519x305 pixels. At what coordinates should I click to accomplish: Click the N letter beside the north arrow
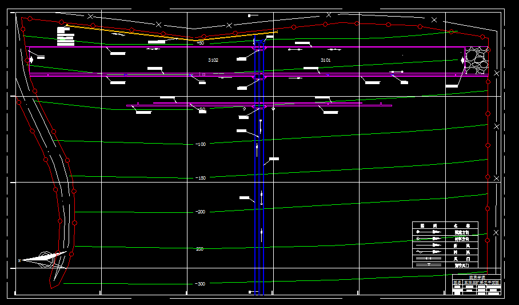[19, 261]
